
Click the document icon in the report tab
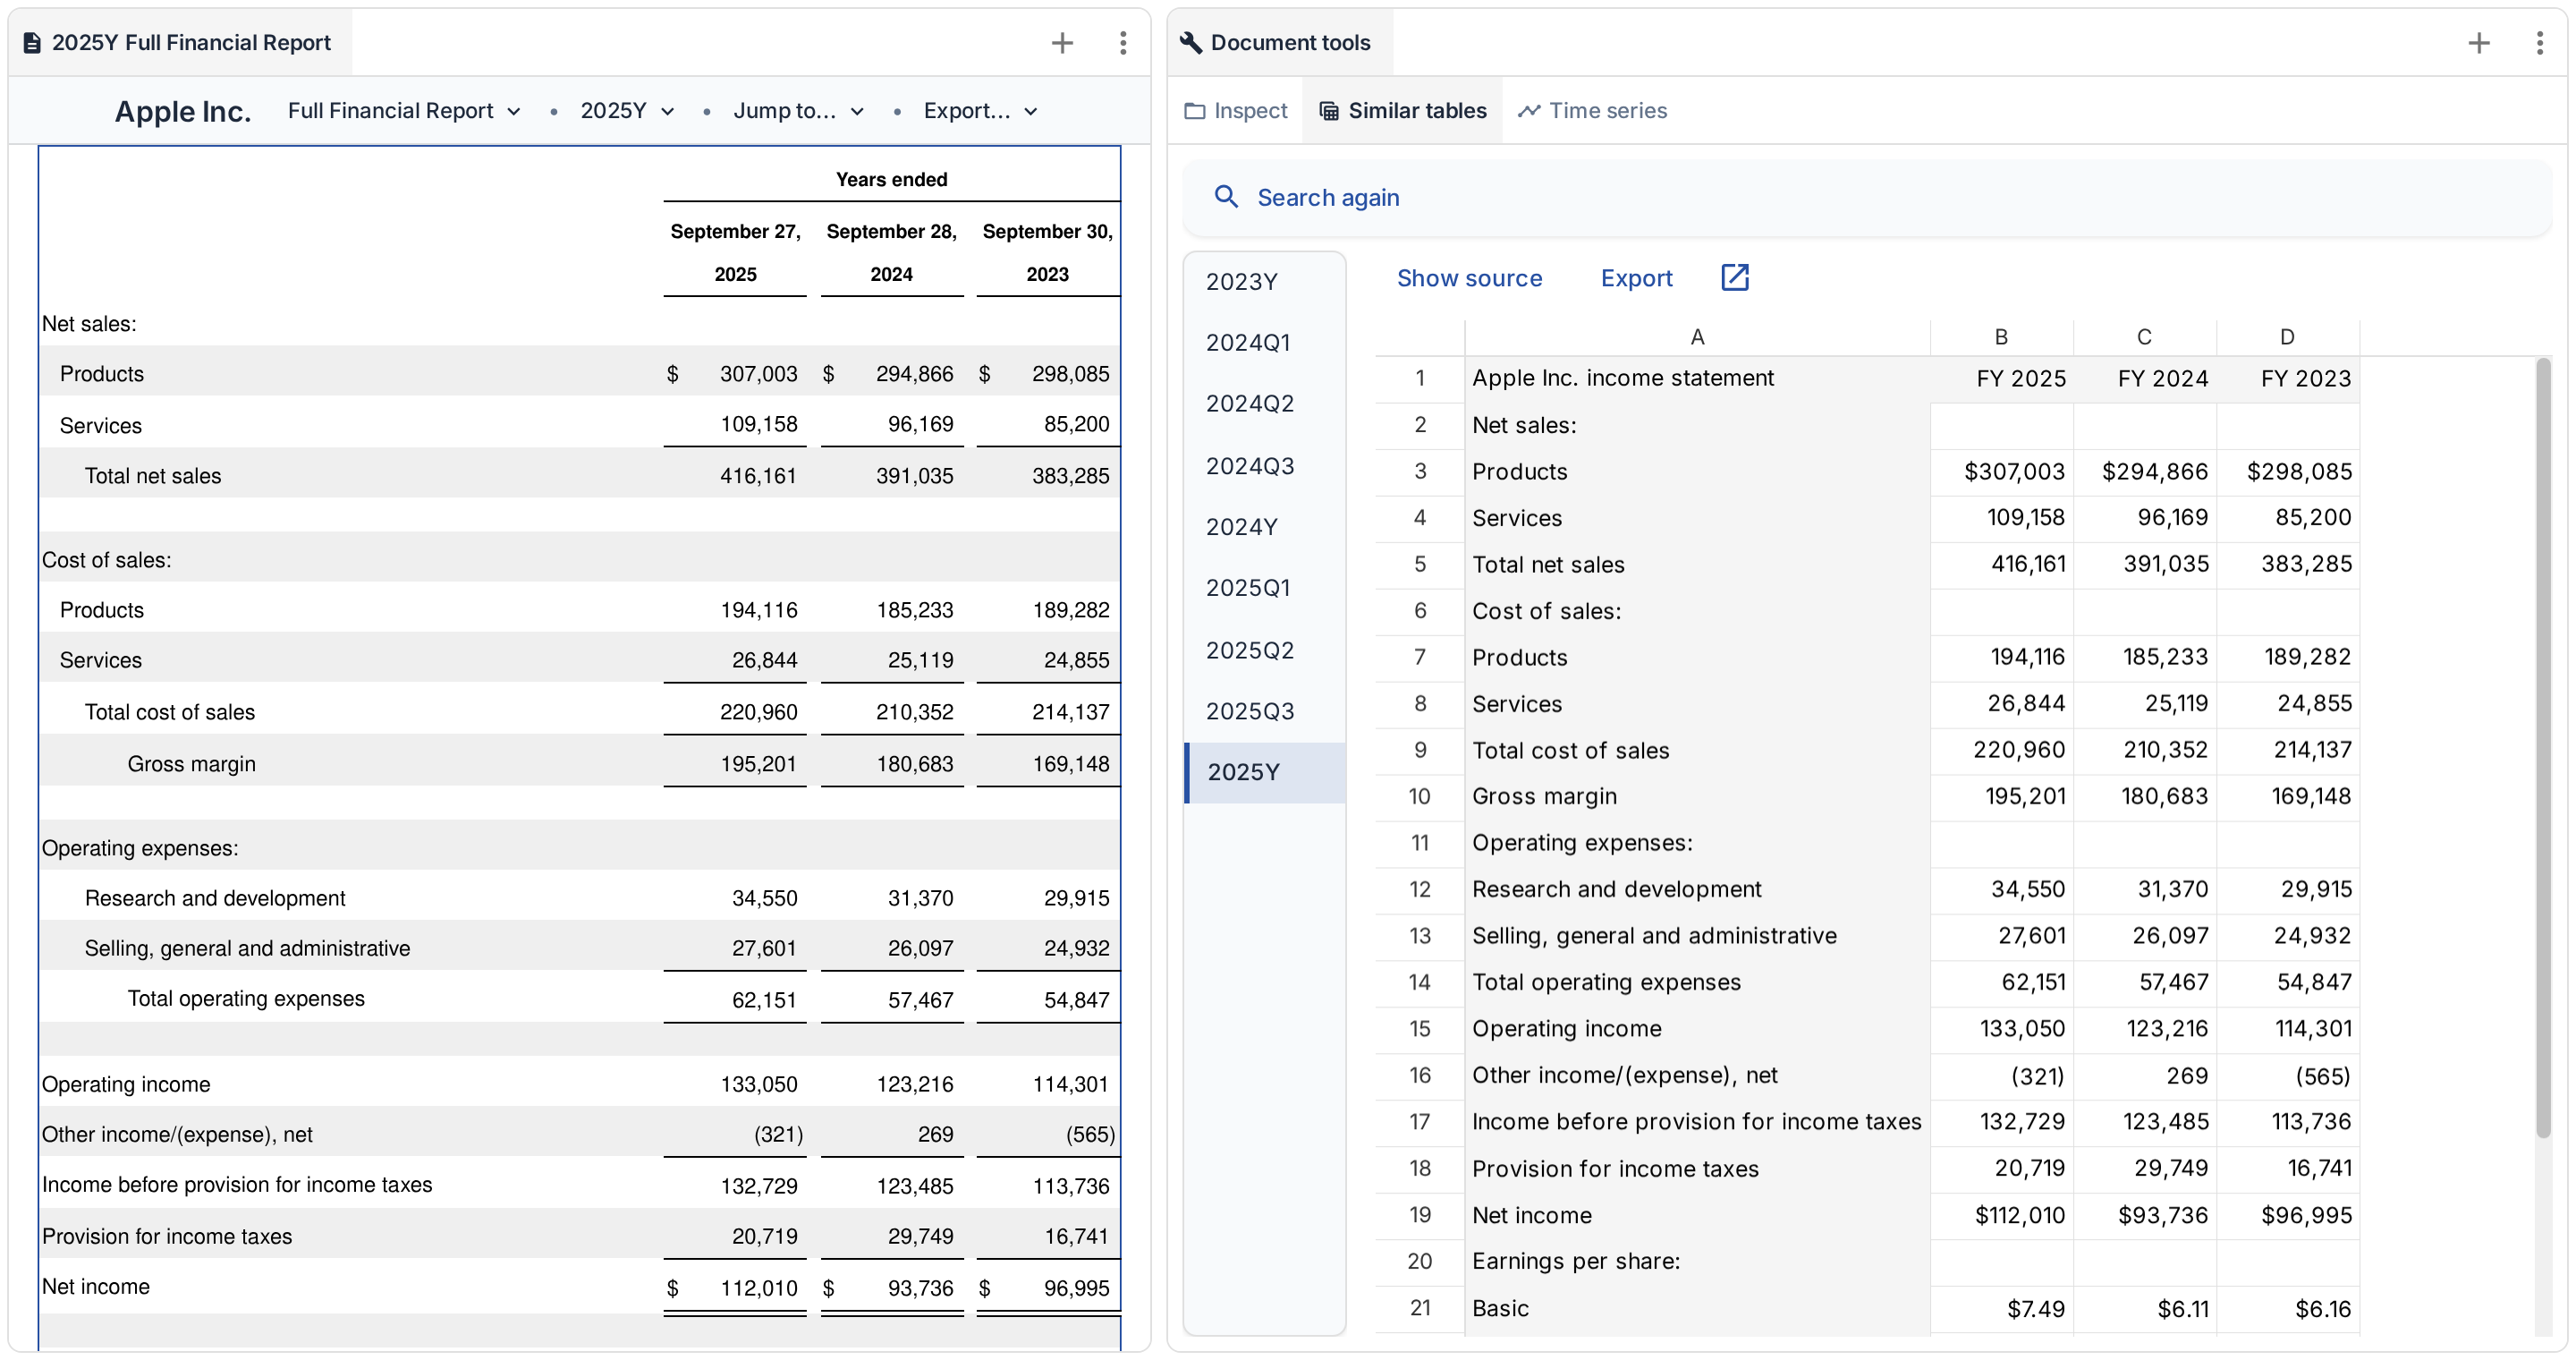point(32,43)
